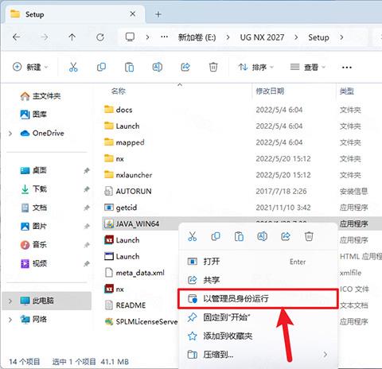Select the README text document
The width and height of the screenshot is (382, 369).
pos(125,305)
